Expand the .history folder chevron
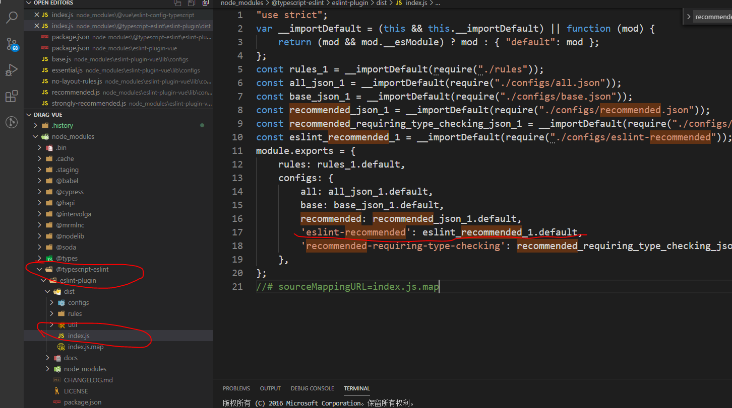The height and width of the screenshot is (408, 732). [36, 125]
